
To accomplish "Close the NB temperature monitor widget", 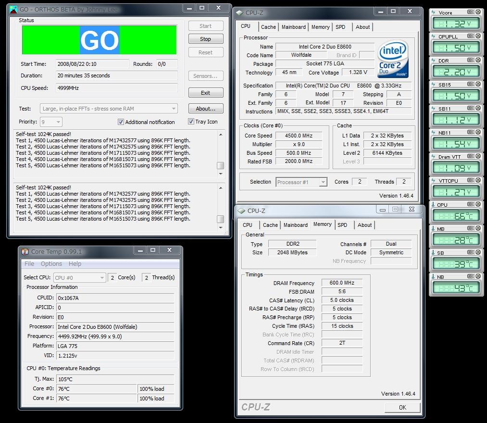I will point(478,277).
